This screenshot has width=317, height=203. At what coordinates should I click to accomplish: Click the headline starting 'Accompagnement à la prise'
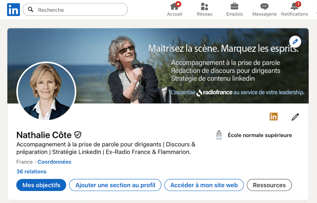[x=106, y=148]
